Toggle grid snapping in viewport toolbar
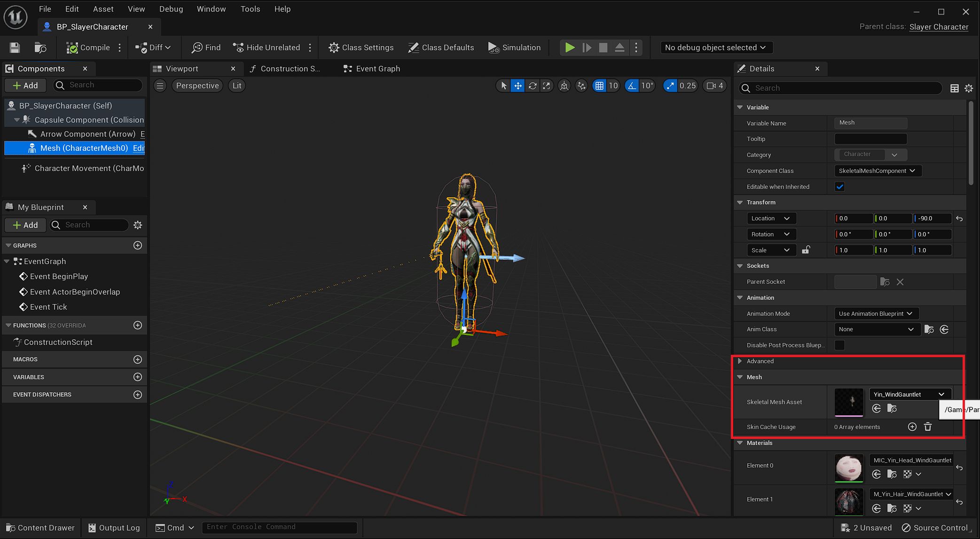 (x=599, y=86)
